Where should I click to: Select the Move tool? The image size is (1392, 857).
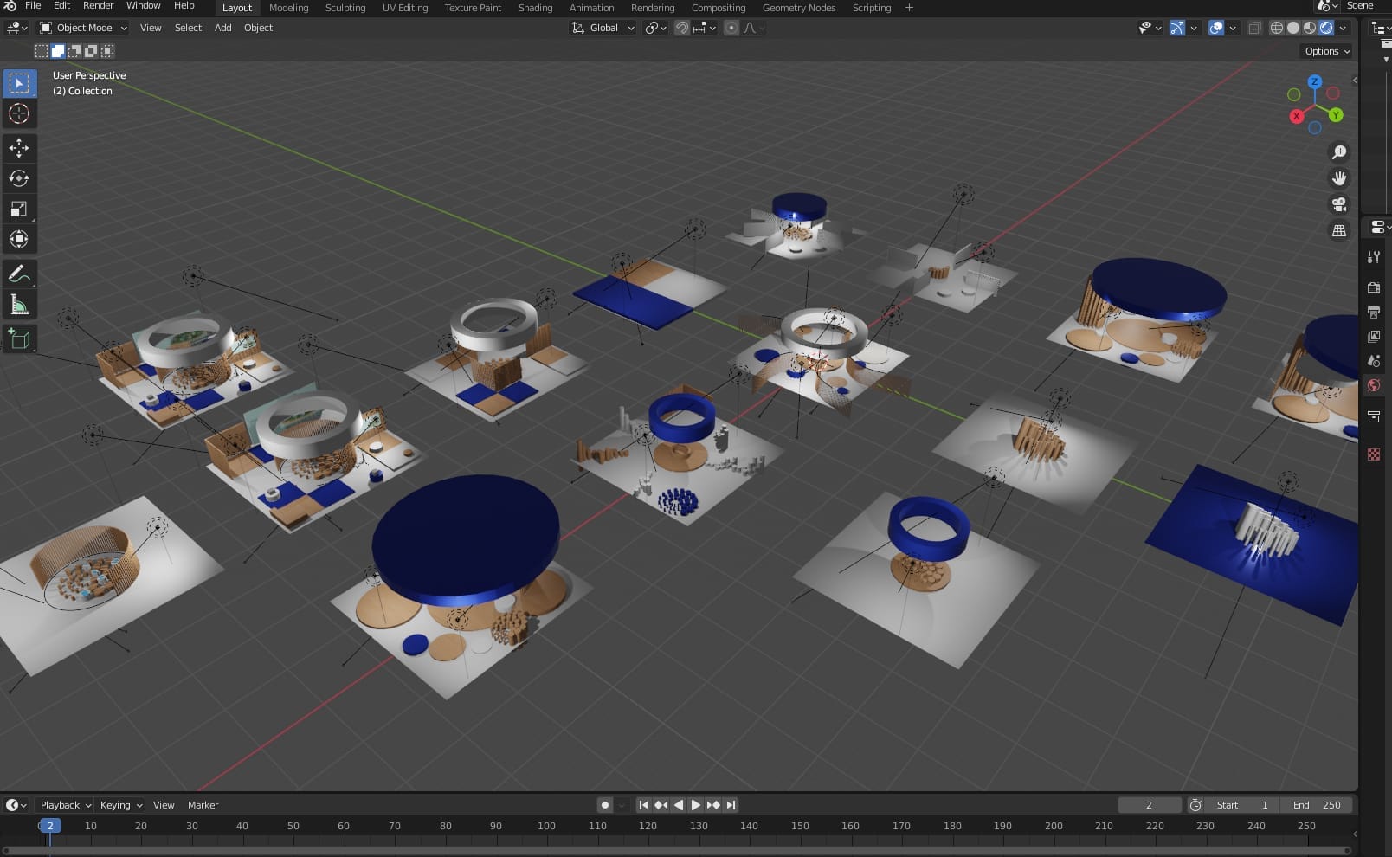click(x=19, y=148)
